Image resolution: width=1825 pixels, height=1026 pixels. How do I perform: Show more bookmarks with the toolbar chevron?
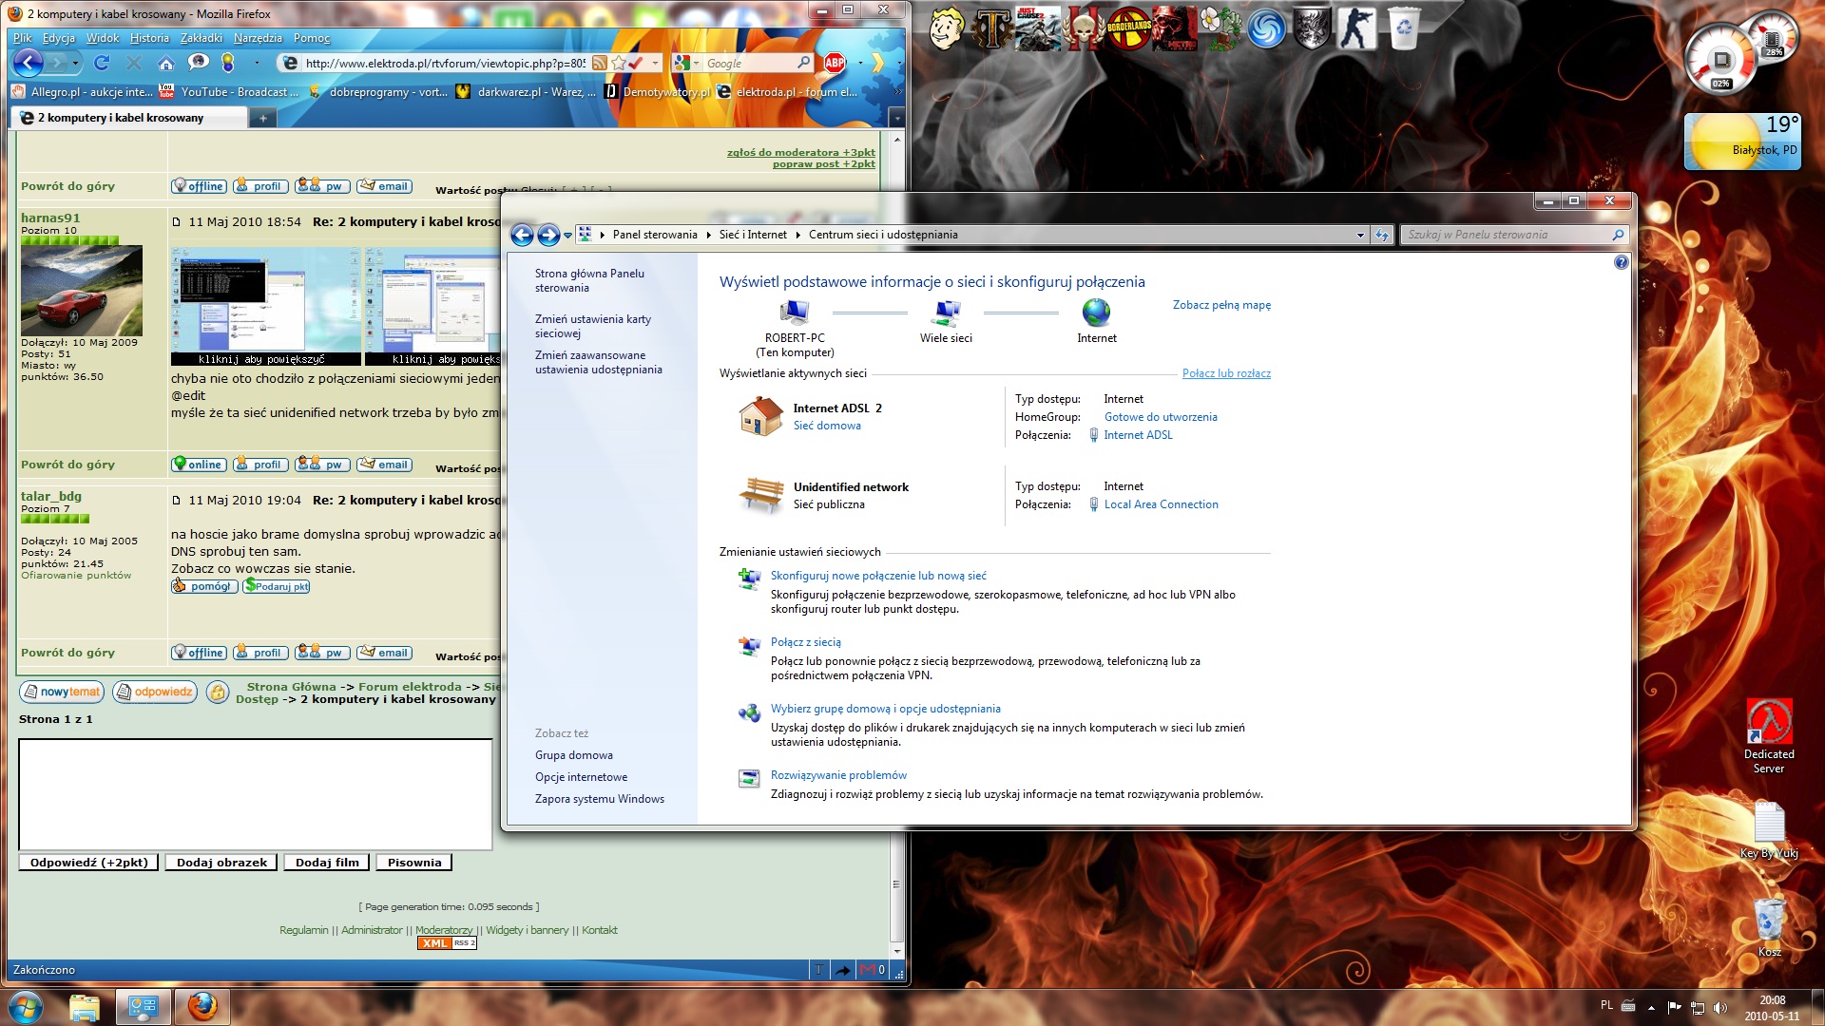point(897,92)
